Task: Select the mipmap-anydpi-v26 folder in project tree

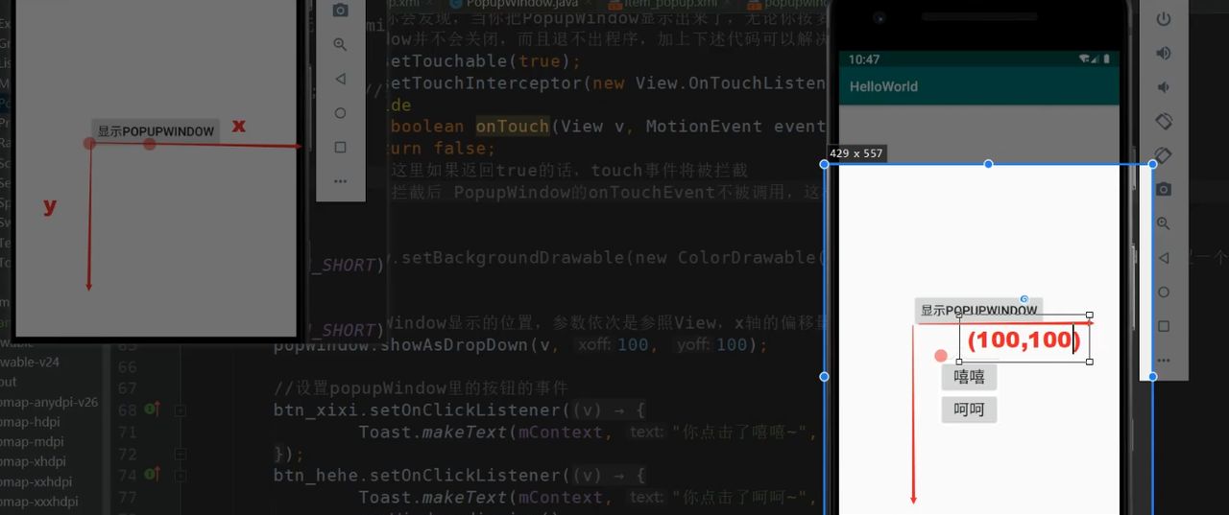Action: coord(47,402)
